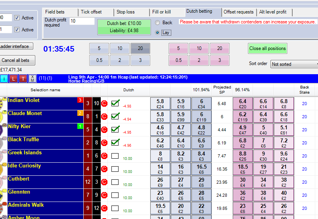The height and width of the screenshot is (219, 318).
Task: Open the Offset requests tab
Action: tap(239, 12)
